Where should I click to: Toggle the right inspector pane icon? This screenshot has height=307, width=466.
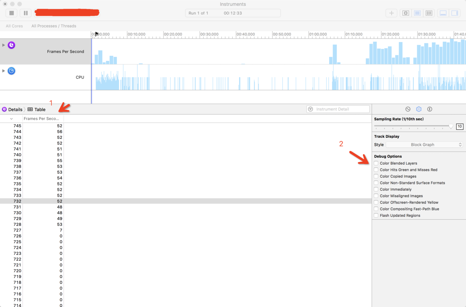[455, 13]
